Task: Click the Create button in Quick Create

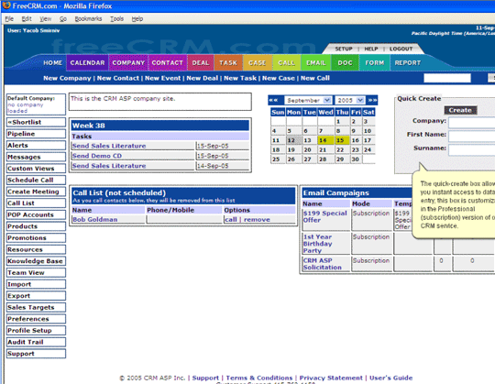Action: 460,110
